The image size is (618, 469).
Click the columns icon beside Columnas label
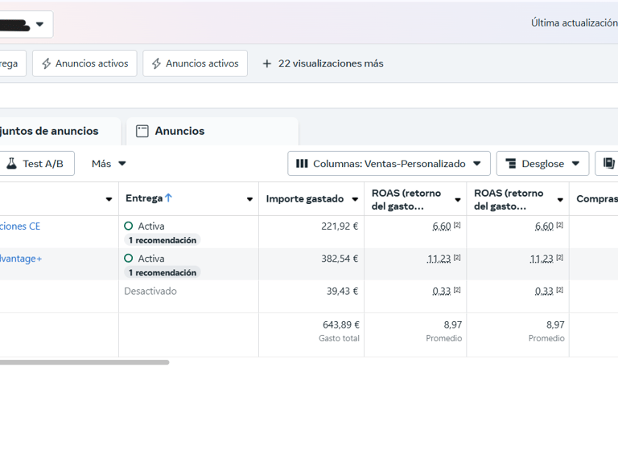pos(302,164)
